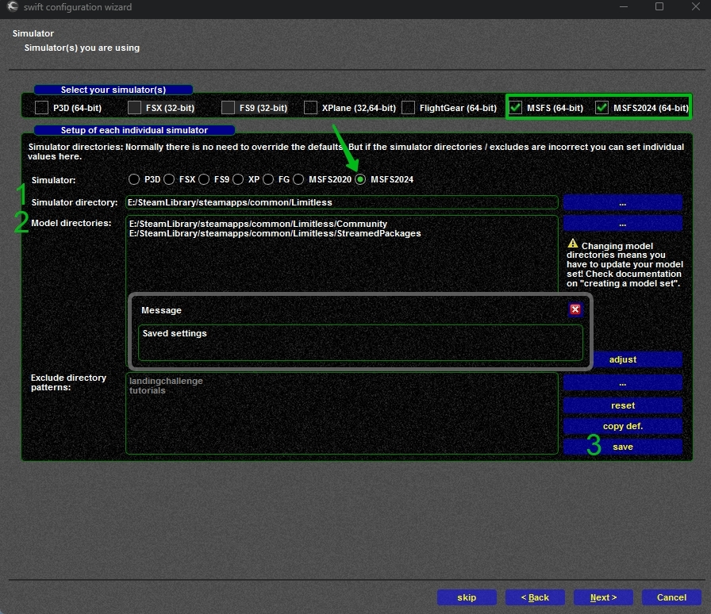Enable the P3D (64-bit) checkbox

[x=42, y=107]
